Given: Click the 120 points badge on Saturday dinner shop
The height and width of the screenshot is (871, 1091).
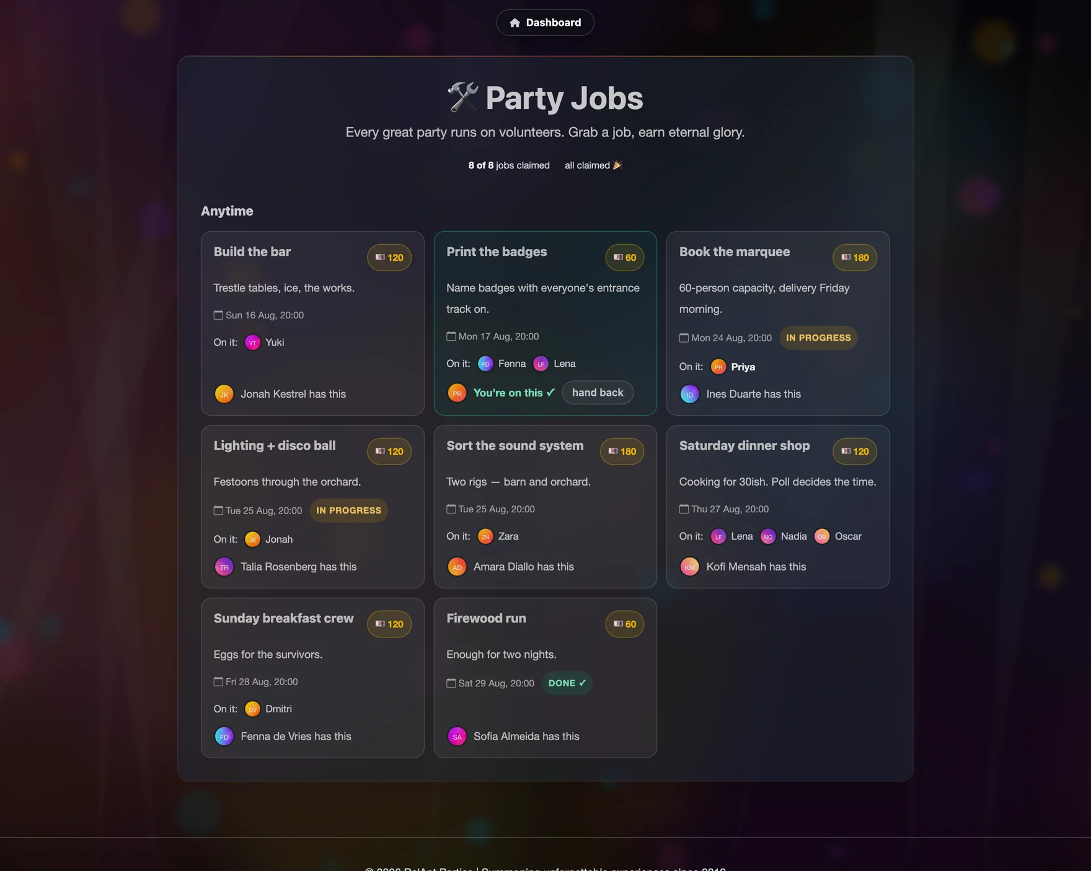Looking at the screenshot, I should pos(855,452).
